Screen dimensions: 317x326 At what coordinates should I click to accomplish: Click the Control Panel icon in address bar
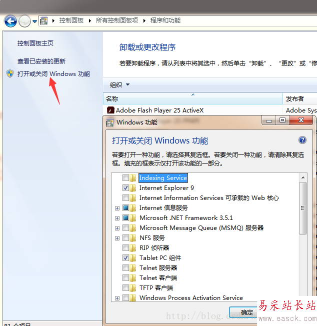[44, 20]
